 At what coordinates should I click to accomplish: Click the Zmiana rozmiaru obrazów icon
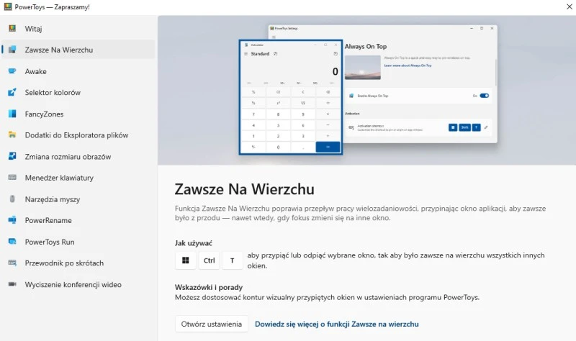point(12,156)
